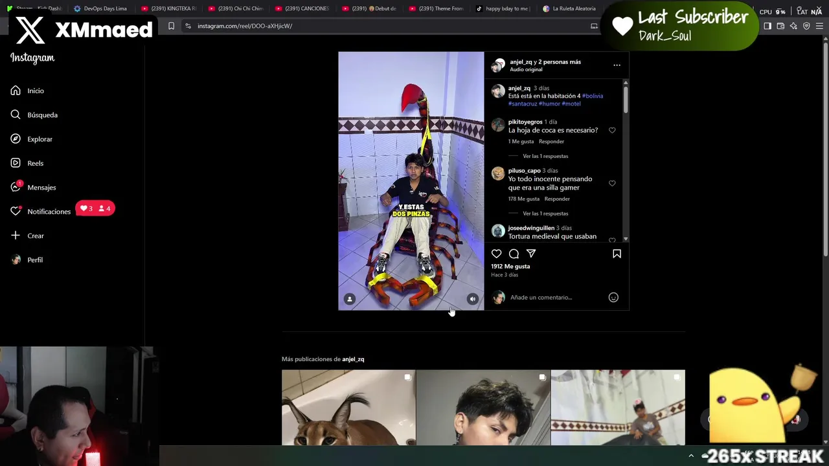Open the Explorar compass item
This screenshot has height=466, width=829.
tap(32, 139)
